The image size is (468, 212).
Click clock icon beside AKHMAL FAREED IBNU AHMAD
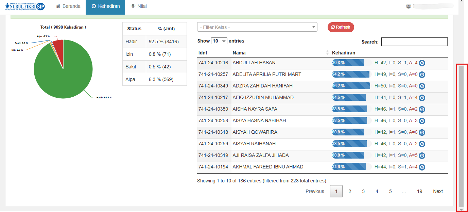pos(422,167)
